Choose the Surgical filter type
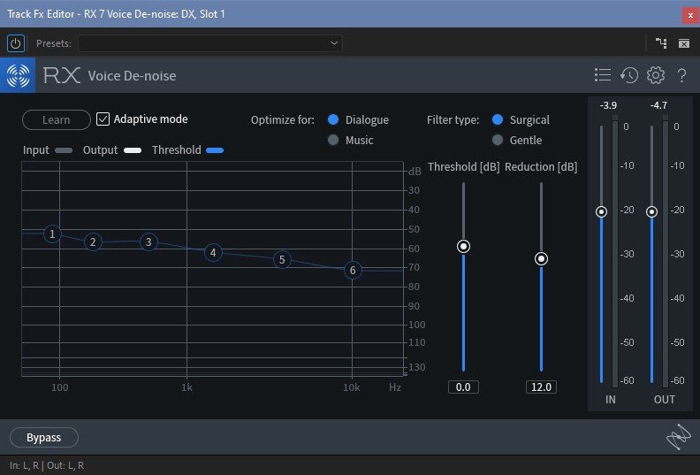 (498, 119)
